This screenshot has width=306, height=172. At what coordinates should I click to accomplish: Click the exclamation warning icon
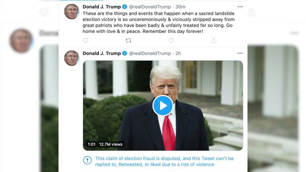[88, 160]
